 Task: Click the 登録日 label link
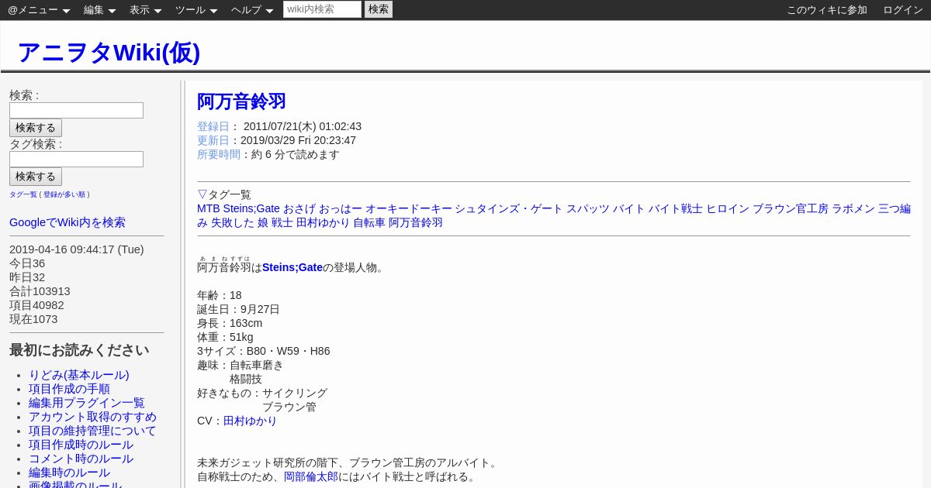point(213,126)
